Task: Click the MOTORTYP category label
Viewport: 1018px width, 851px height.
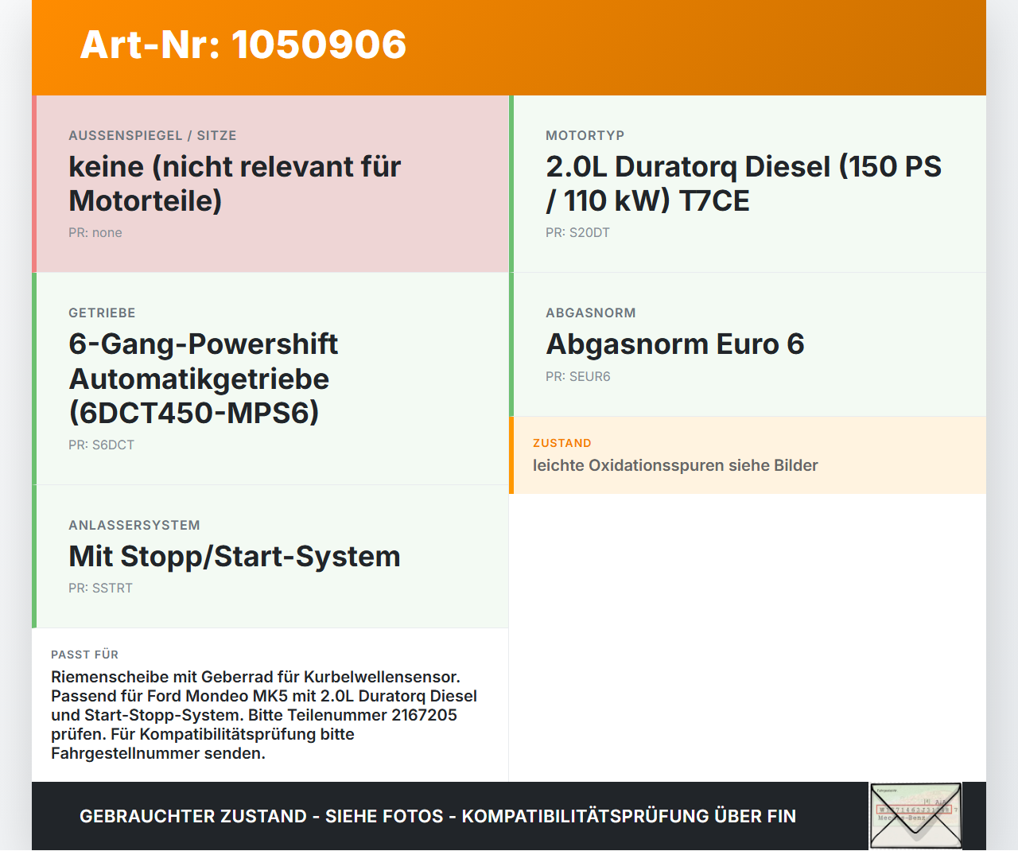Action: (585, 136)
